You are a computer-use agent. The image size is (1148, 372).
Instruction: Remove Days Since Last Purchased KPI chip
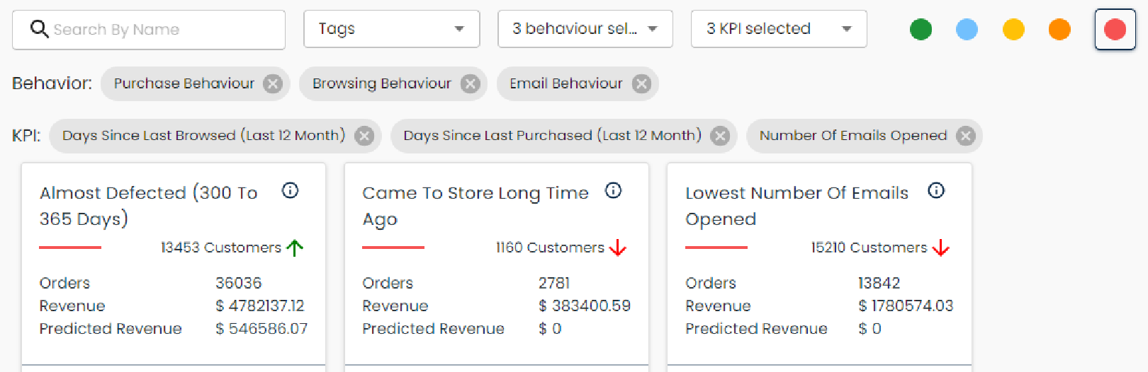click(x=720, y=136)
